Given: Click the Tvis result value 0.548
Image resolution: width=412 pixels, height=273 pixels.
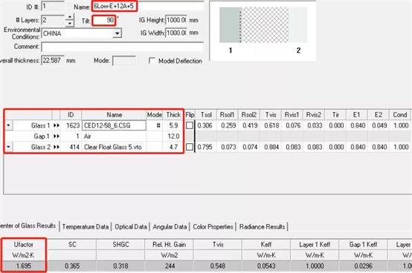Looking at the screenshot, I should (218, 266).
